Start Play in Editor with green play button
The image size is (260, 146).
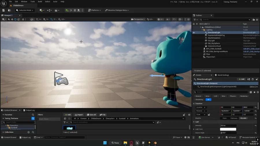(x=67, y=10)
